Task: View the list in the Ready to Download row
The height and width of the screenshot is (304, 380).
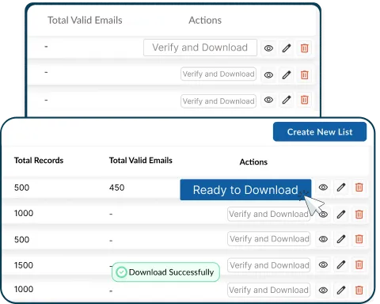Action: [x=323, y=188]
